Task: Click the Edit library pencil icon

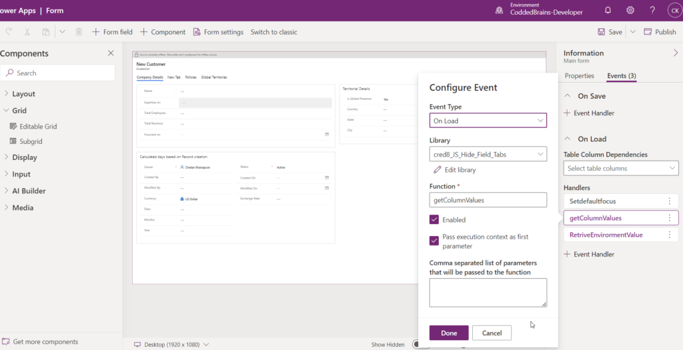Action: pyautogui.click(x=437, y=170)
